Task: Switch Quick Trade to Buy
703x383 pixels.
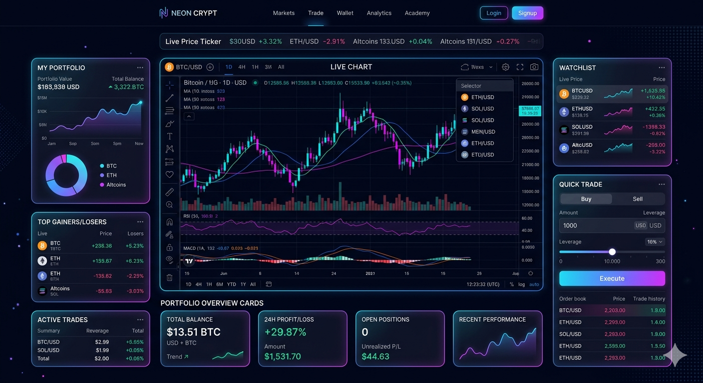Action: (x=586, y=199)
